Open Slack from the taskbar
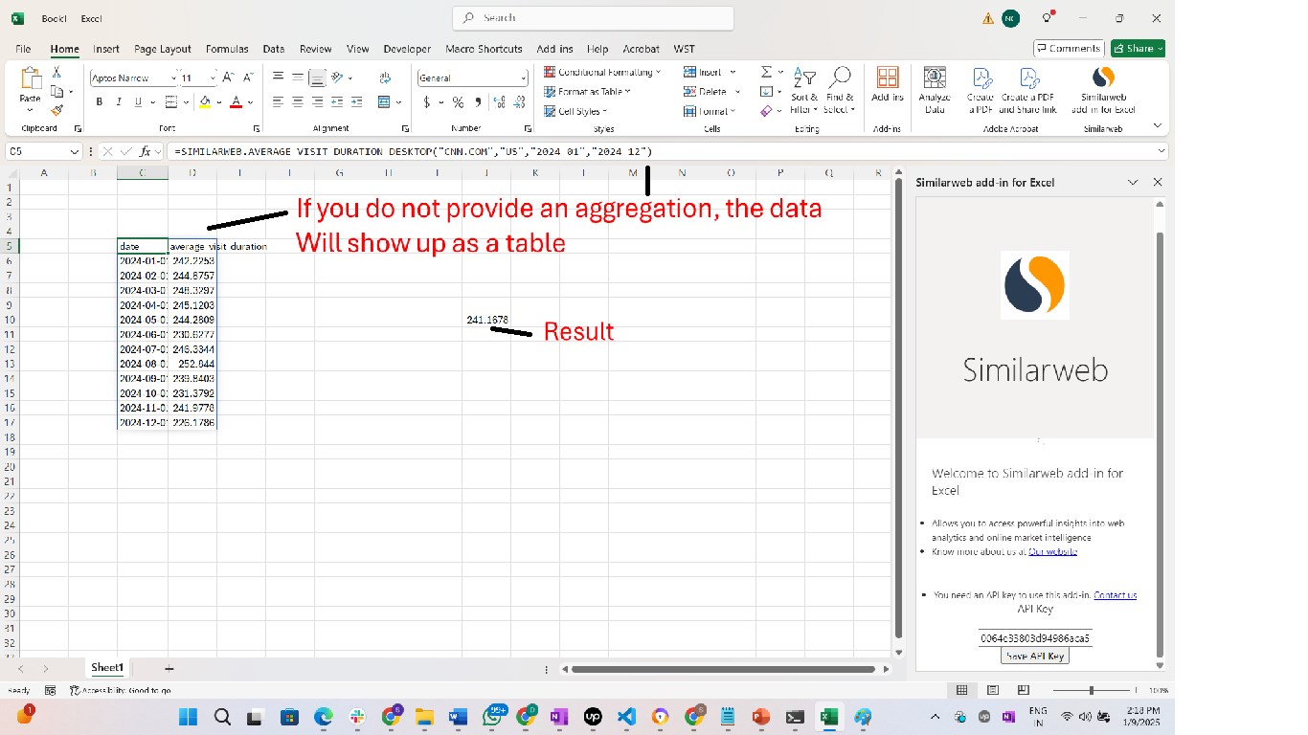 [356, 717]
